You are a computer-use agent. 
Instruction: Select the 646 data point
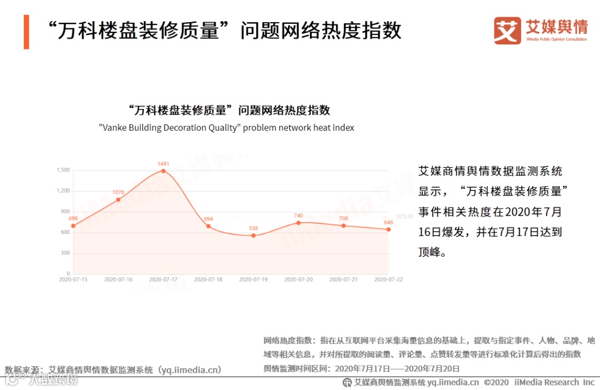pos(388,229)
